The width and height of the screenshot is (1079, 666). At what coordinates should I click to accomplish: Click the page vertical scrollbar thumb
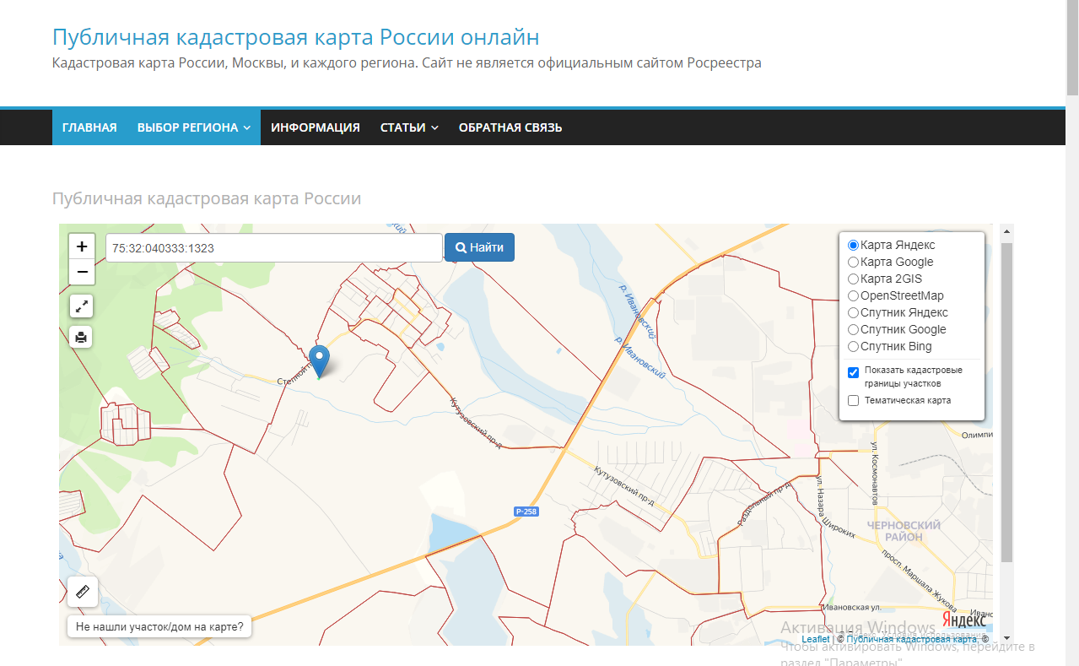1072,48
